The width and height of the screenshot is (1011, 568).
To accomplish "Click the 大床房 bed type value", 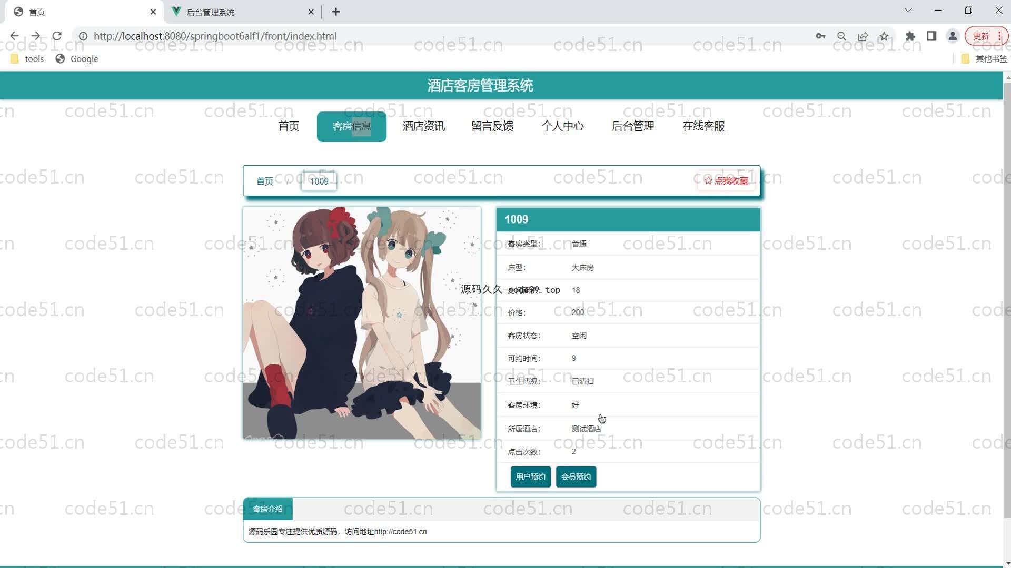I will [582, 268].
